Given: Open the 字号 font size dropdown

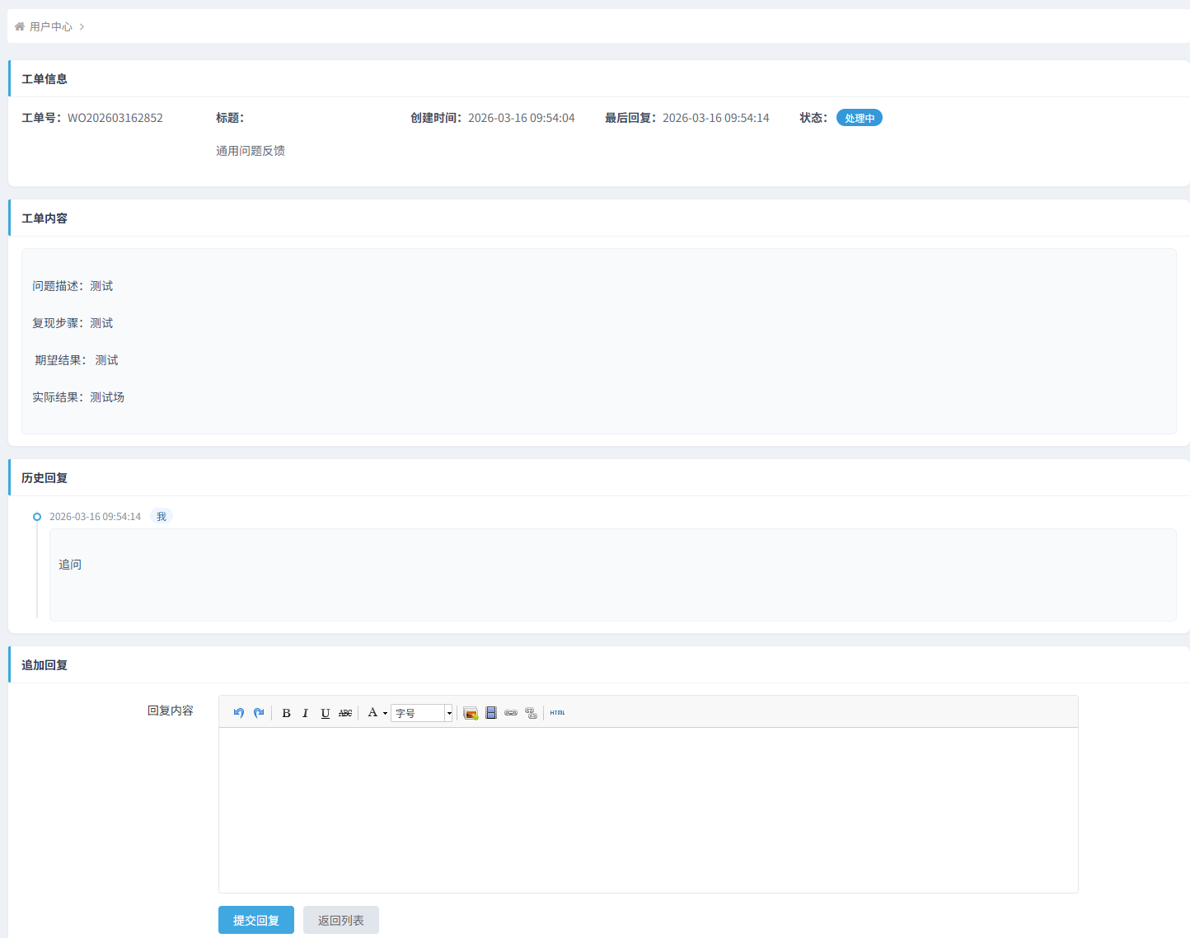Looking at the screenshot, I should [422, 713].
